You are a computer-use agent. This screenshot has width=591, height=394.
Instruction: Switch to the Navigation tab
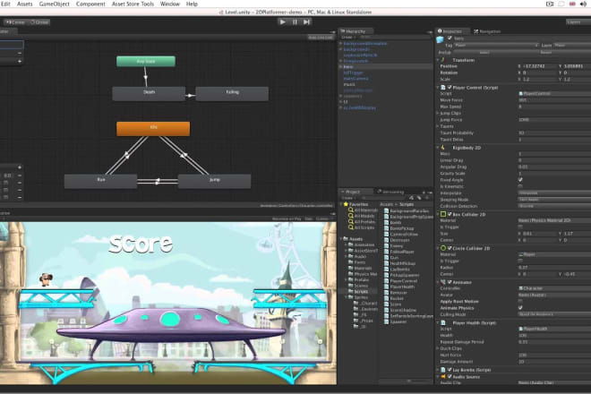point(487,31)
